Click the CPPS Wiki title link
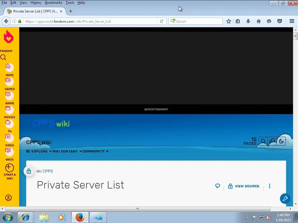This screenshot has height=223, width=298. (39, 142)
